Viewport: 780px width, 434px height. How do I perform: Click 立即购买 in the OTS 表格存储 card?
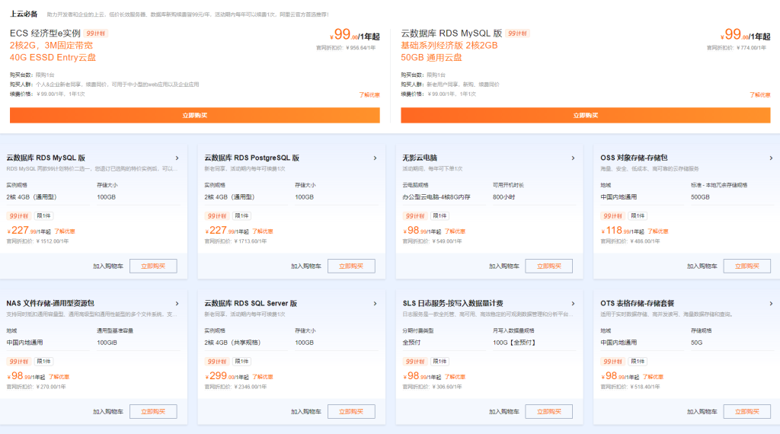(x=747, y=412)
